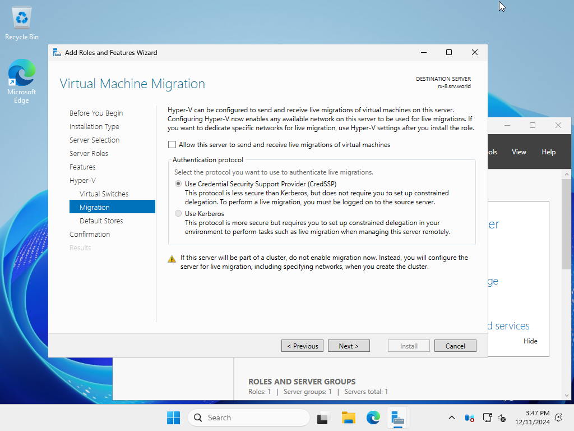Open File Explorer from the taskbar
Screen dimensions: 574x431
point(349,418)
